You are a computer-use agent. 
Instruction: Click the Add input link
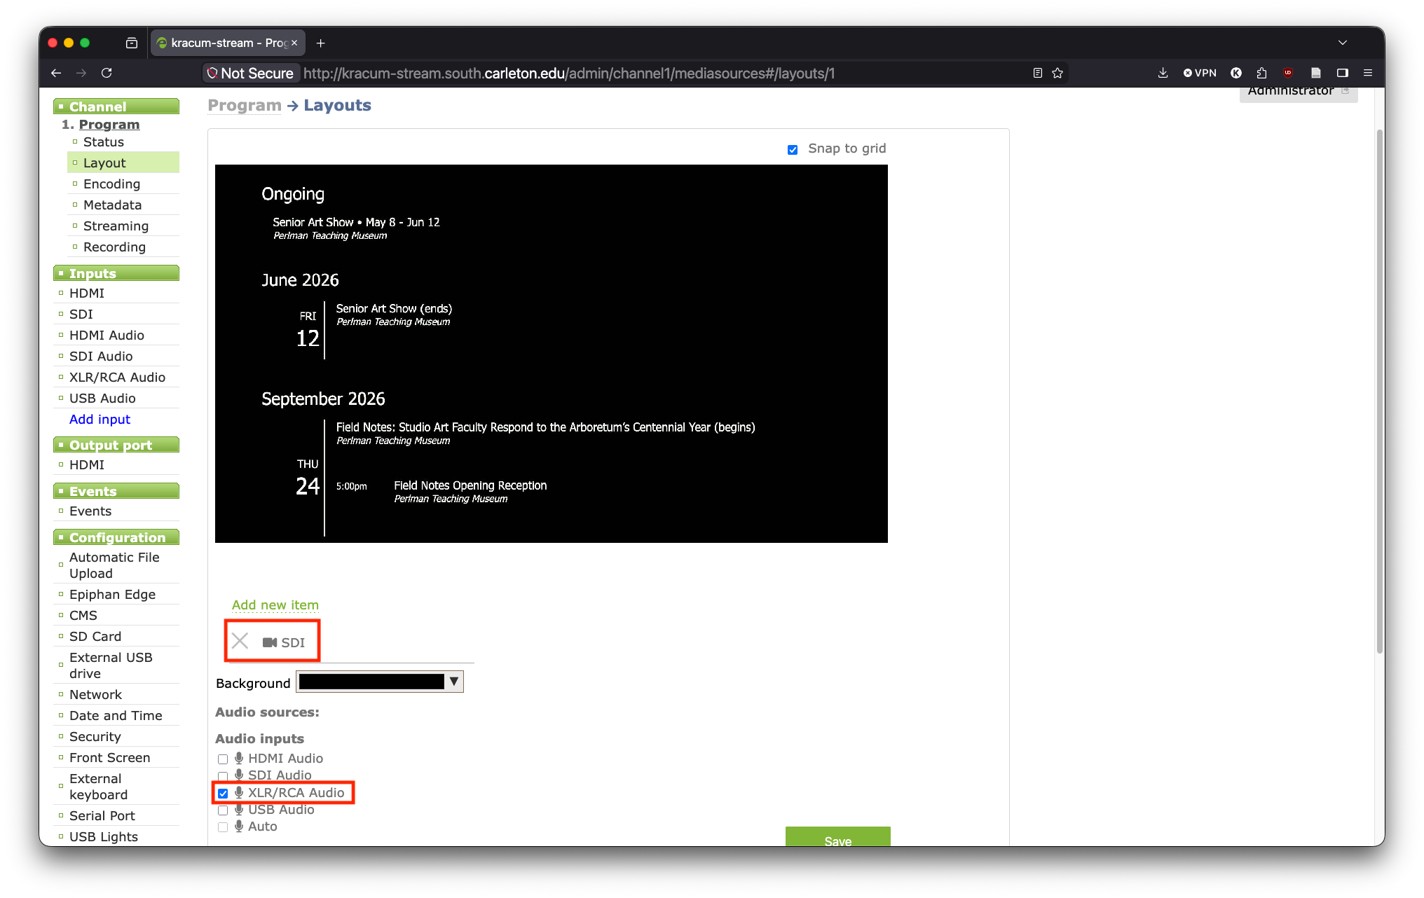click(100, 419)
